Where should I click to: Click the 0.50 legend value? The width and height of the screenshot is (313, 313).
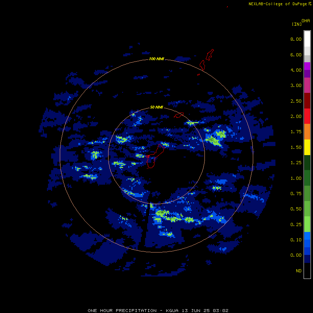pos(296,209)
